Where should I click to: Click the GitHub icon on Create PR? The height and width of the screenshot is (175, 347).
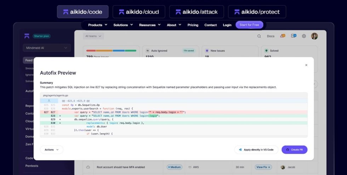tap(288, 150)
